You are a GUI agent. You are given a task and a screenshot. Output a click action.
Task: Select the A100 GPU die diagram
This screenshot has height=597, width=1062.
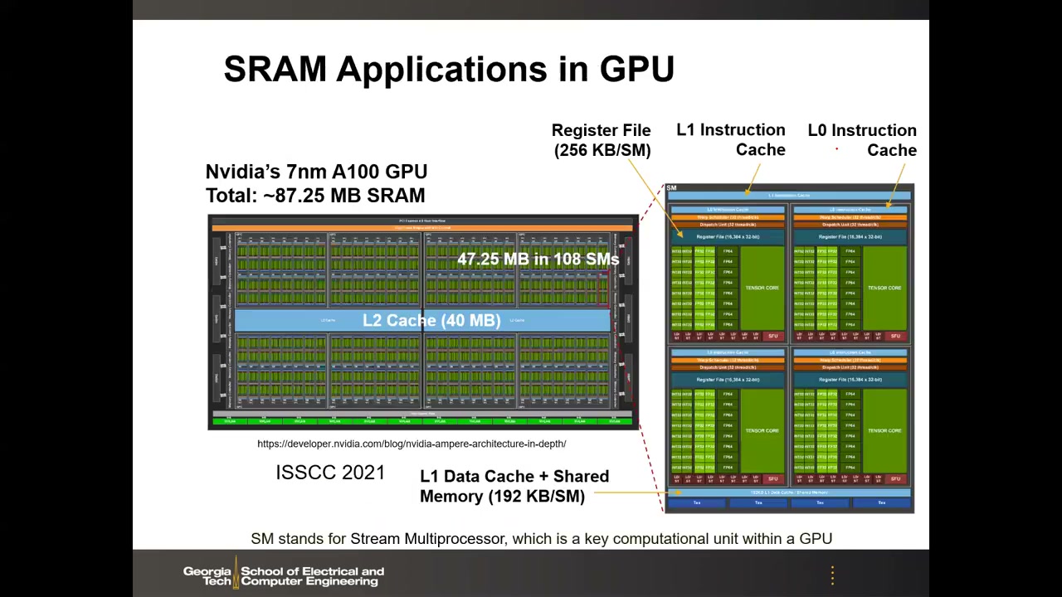click(x=423, y=322)
